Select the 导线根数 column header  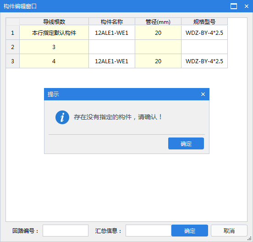(54, 22)
